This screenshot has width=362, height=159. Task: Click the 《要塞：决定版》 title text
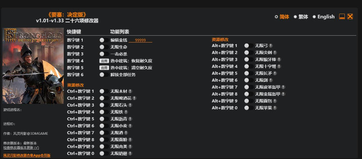[x=67, y=15]
